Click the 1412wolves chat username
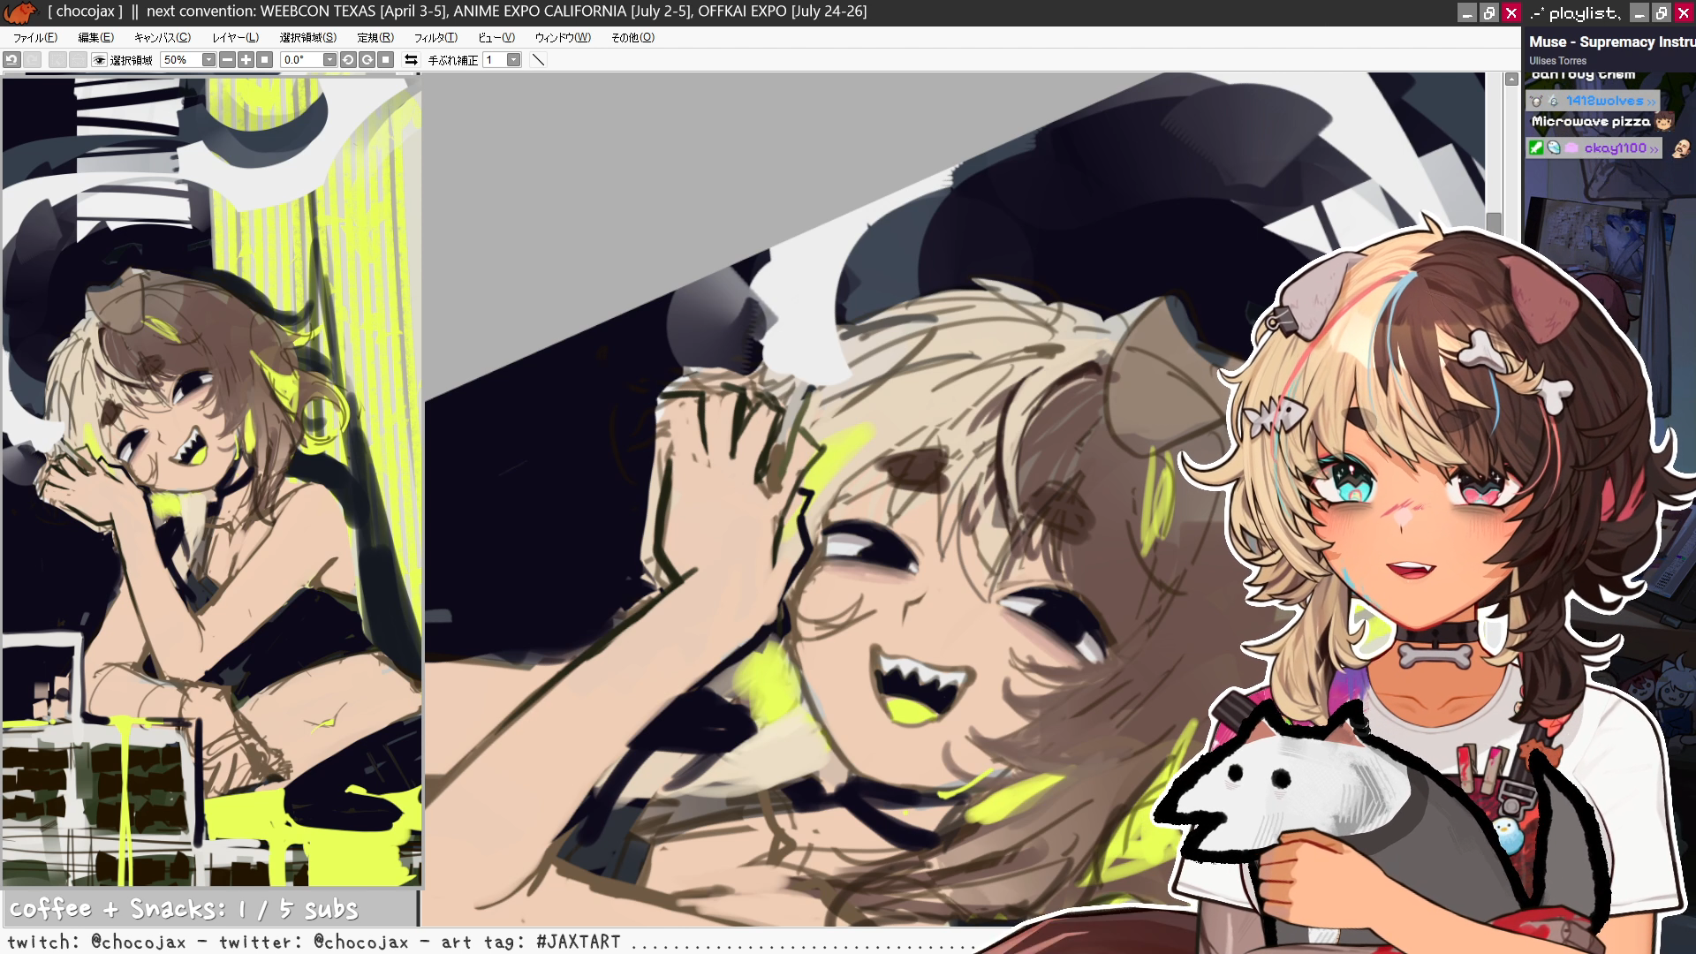1696x954 pixels. [1604, 101]
